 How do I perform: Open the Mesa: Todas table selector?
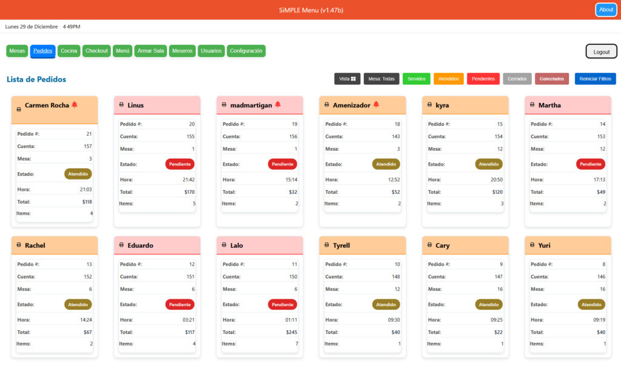[381, 79]
